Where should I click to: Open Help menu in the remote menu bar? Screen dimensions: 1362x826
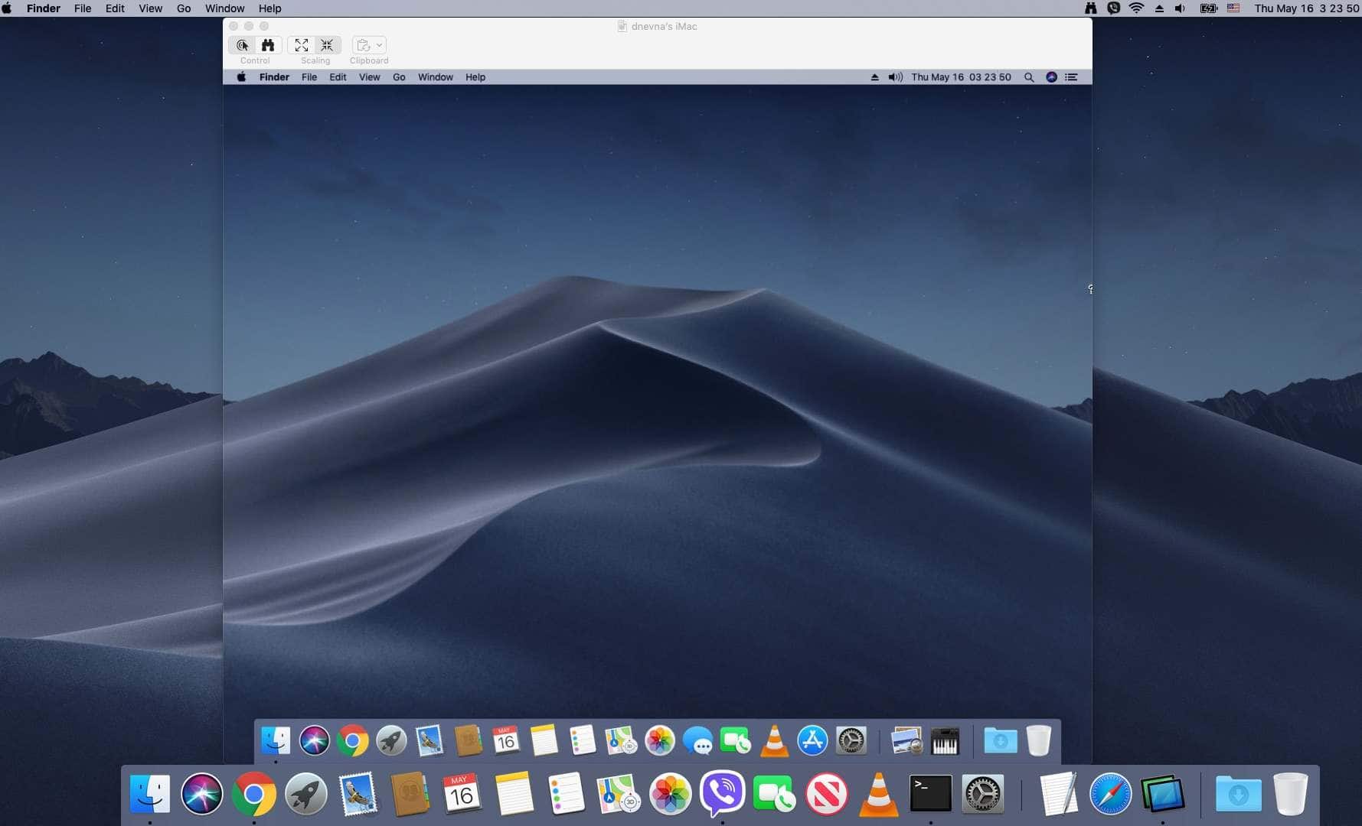pos(475,77)
